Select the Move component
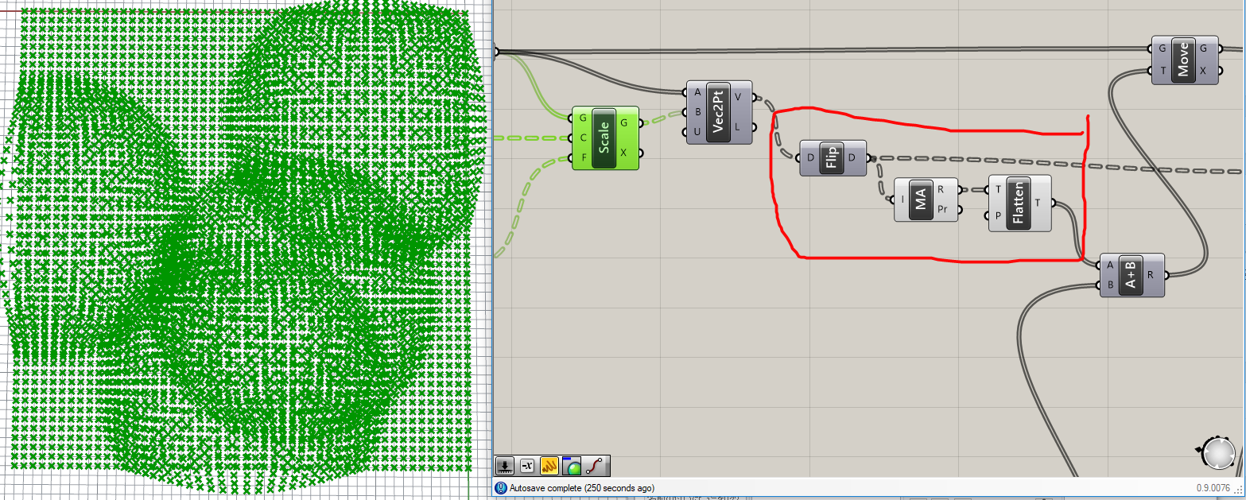The height and width of the screenshot is (500, 1246). (1184, 60)
